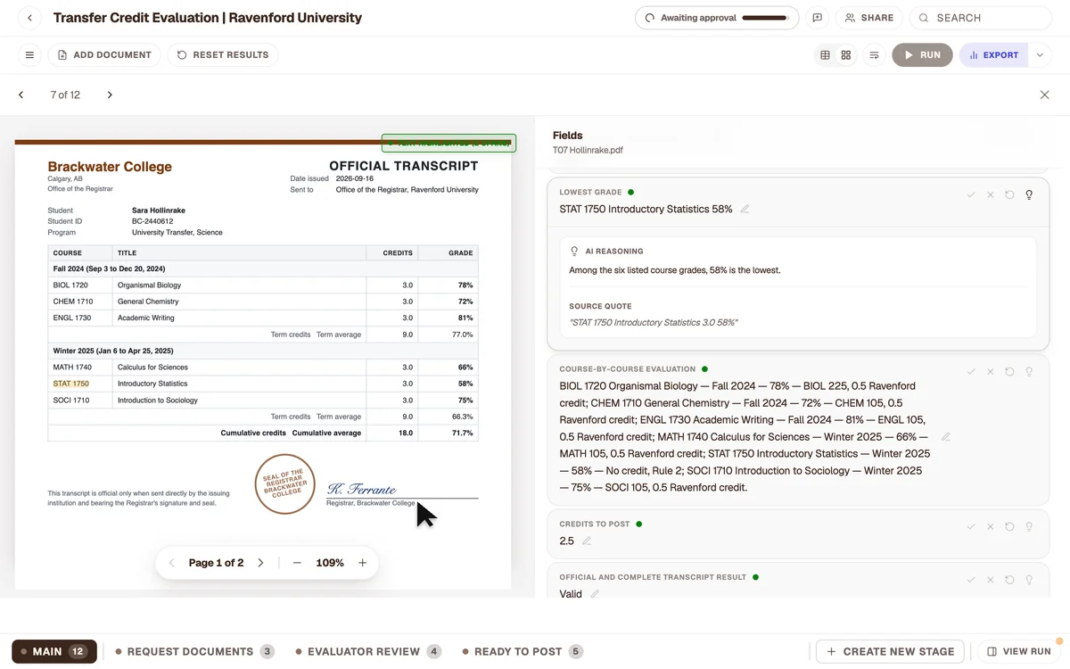Edit the Course-by-Course Evaluation text
1070x669 pixels.
click(946, 437)
